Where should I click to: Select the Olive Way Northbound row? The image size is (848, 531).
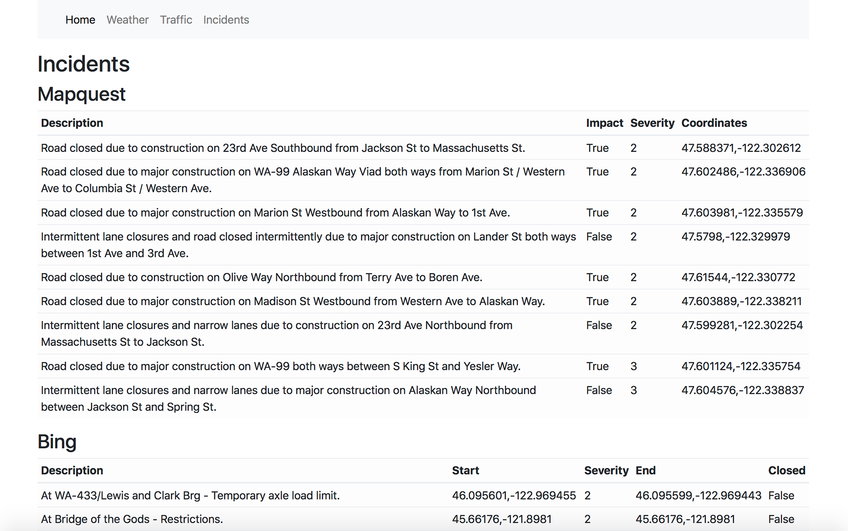261,277
